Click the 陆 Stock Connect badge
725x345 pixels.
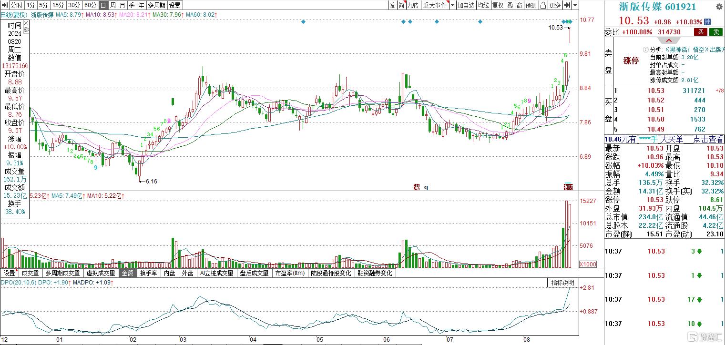click(x=708, y=22)
